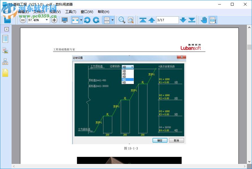This screenshot has height=169, width=252.
Task: Jump to the first page
Action: [x=143, y=20]
